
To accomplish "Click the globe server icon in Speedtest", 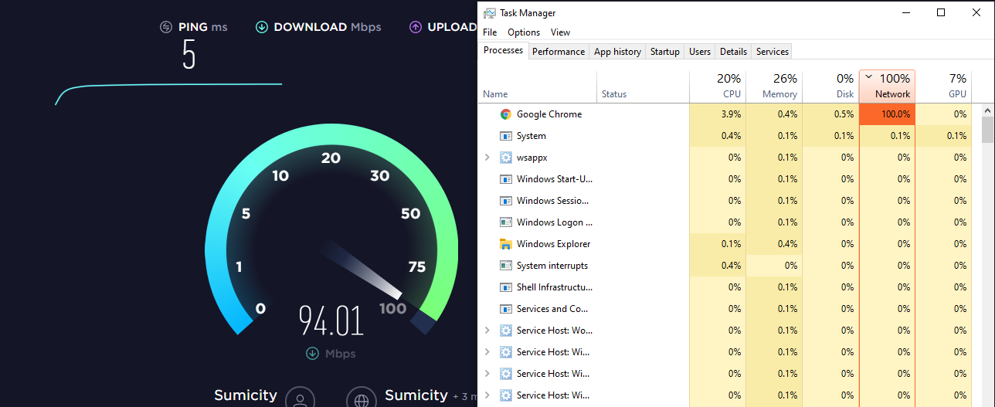I will click(361, 398).
